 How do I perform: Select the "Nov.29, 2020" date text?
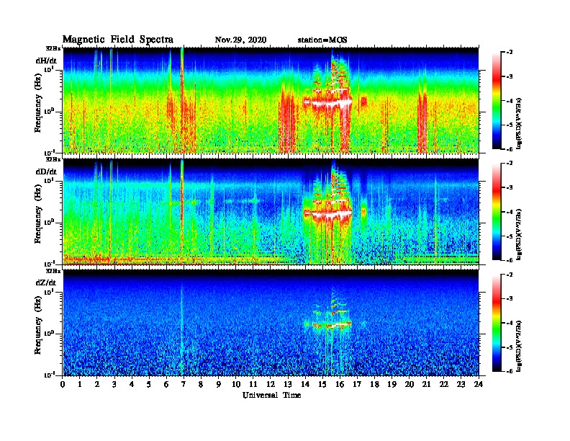(x=240, y=40)
